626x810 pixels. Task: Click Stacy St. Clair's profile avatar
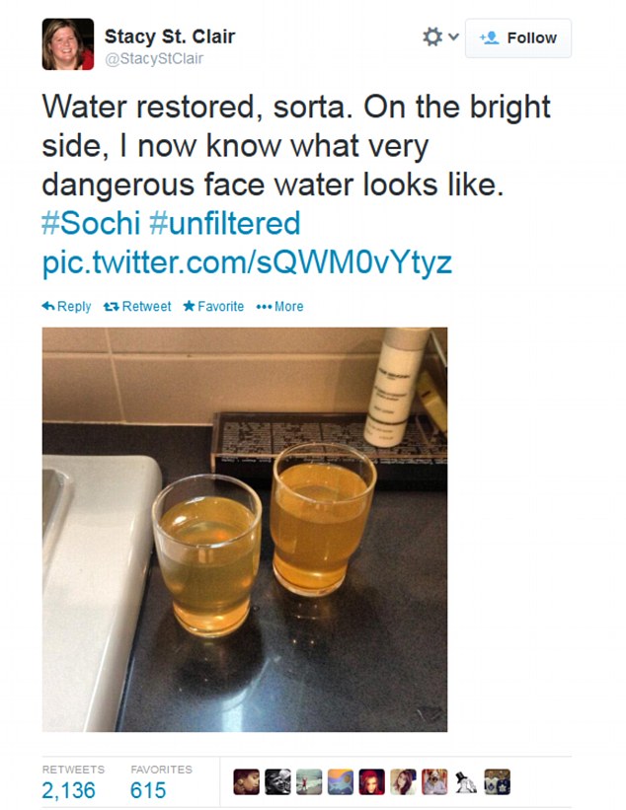(68, 44)
